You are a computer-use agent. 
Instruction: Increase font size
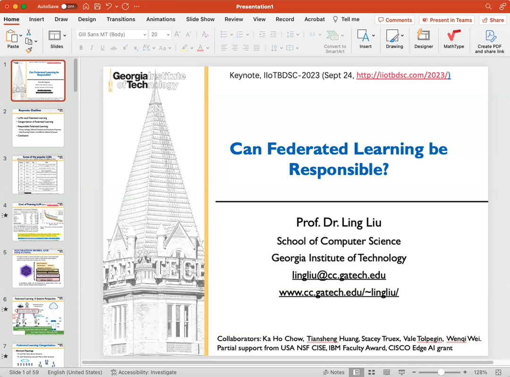(177, 34)
